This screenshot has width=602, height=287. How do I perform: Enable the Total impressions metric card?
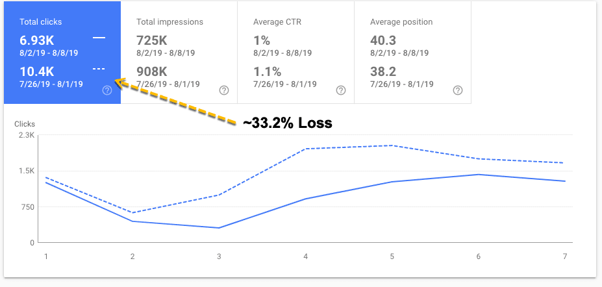179,53
